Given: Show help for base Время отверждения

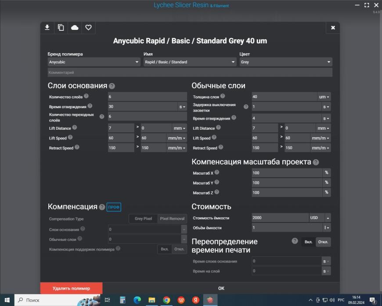Looking at the screenshot, I should 90,106.
